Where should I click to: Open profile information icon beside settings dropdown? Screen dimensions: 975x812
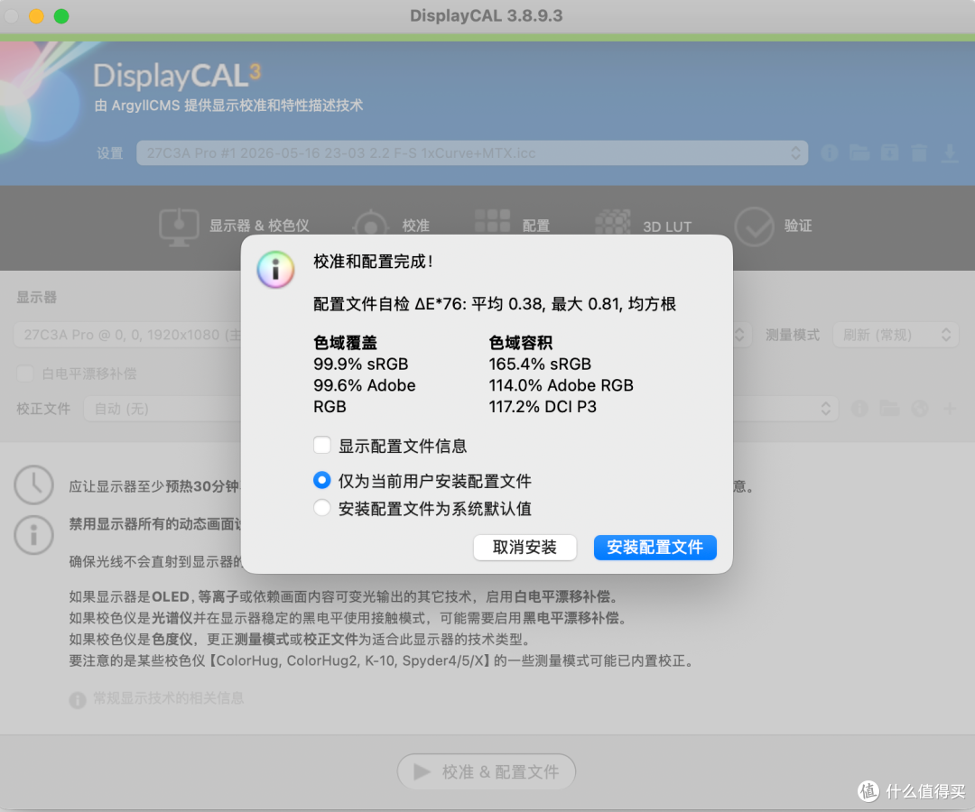[829, 152]
